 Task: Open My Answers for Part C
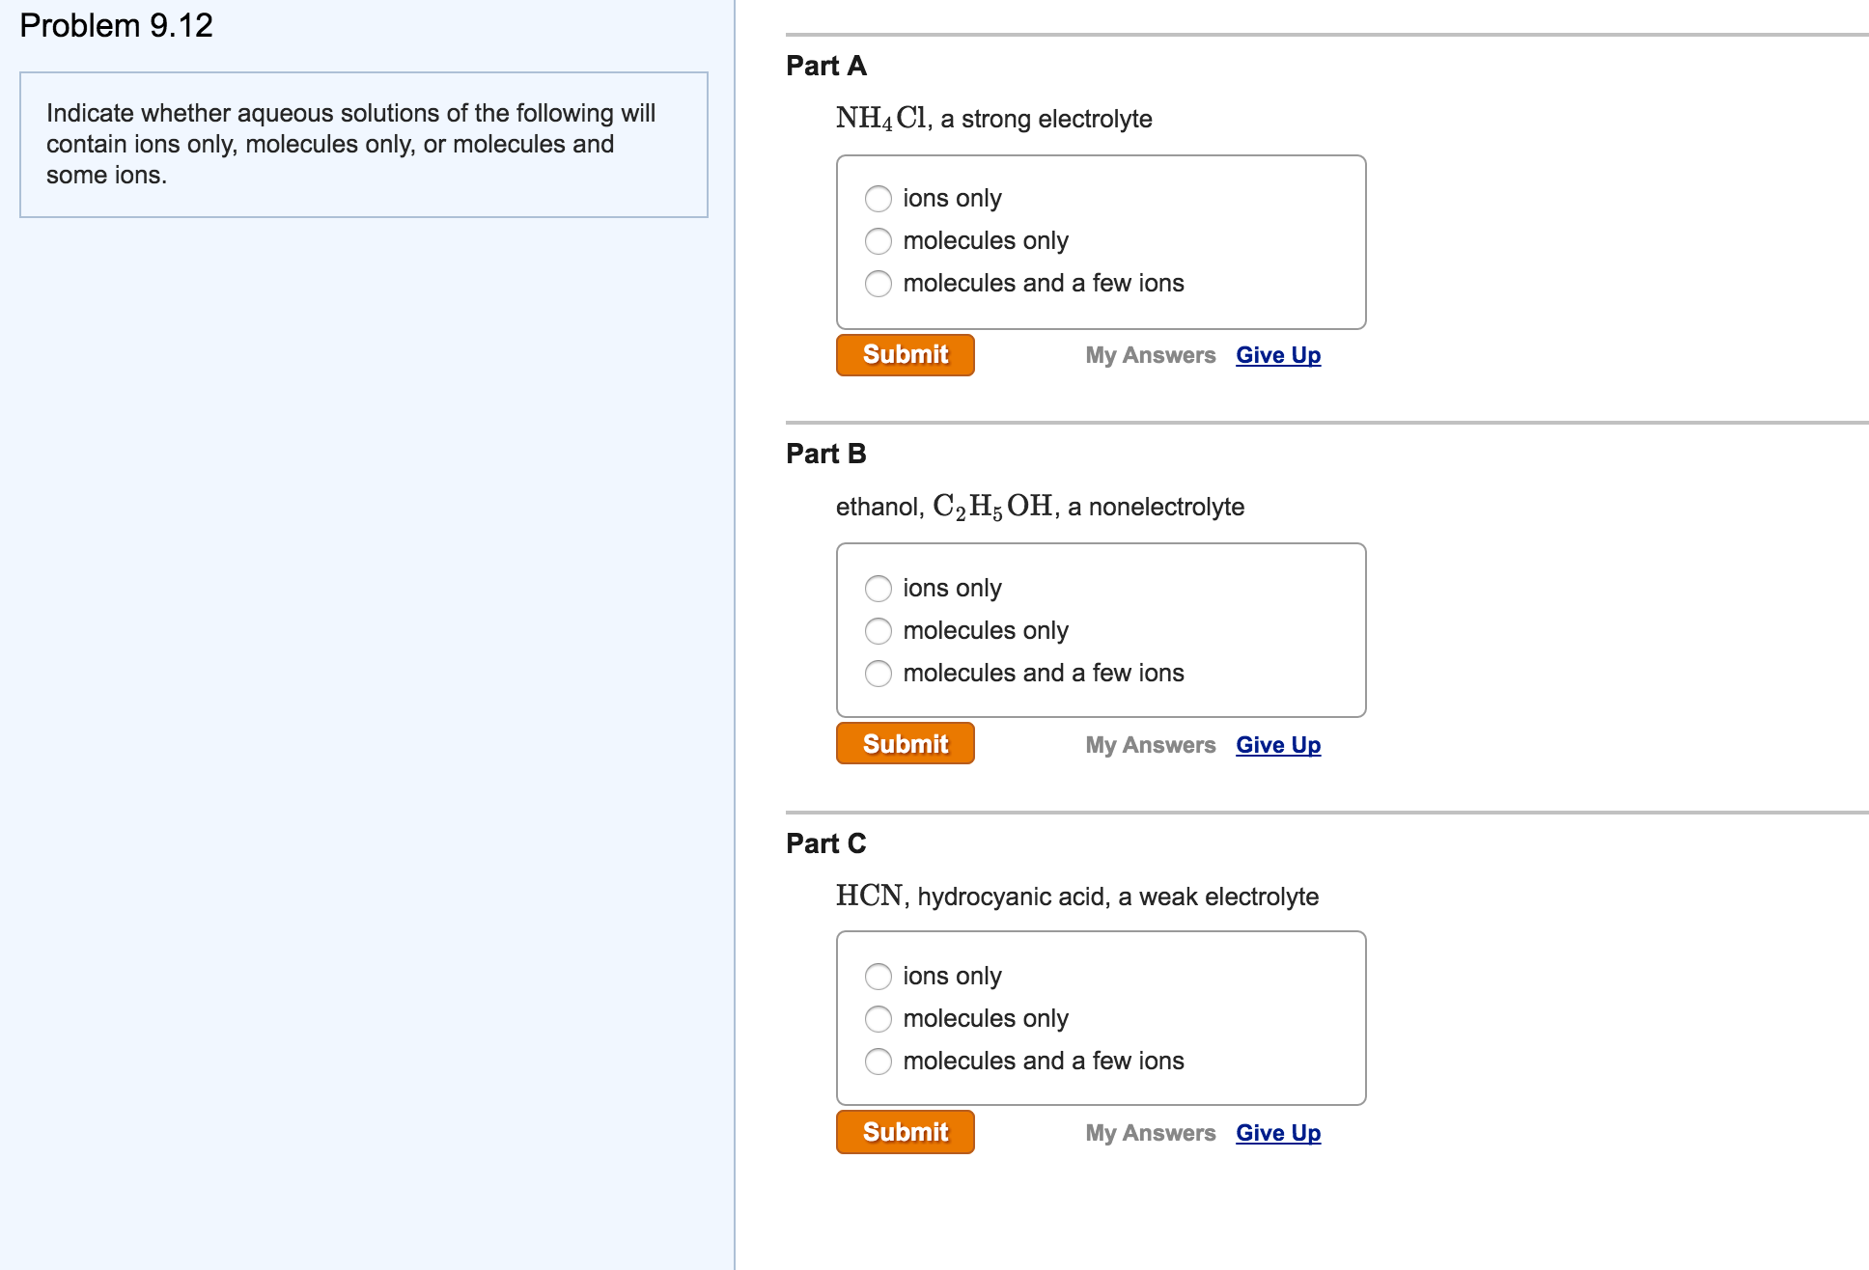1150,1133
